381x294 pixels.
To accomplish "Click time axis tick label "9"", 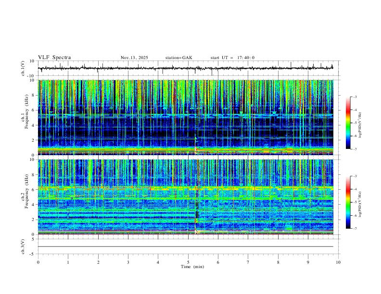I will coord(308,262).
